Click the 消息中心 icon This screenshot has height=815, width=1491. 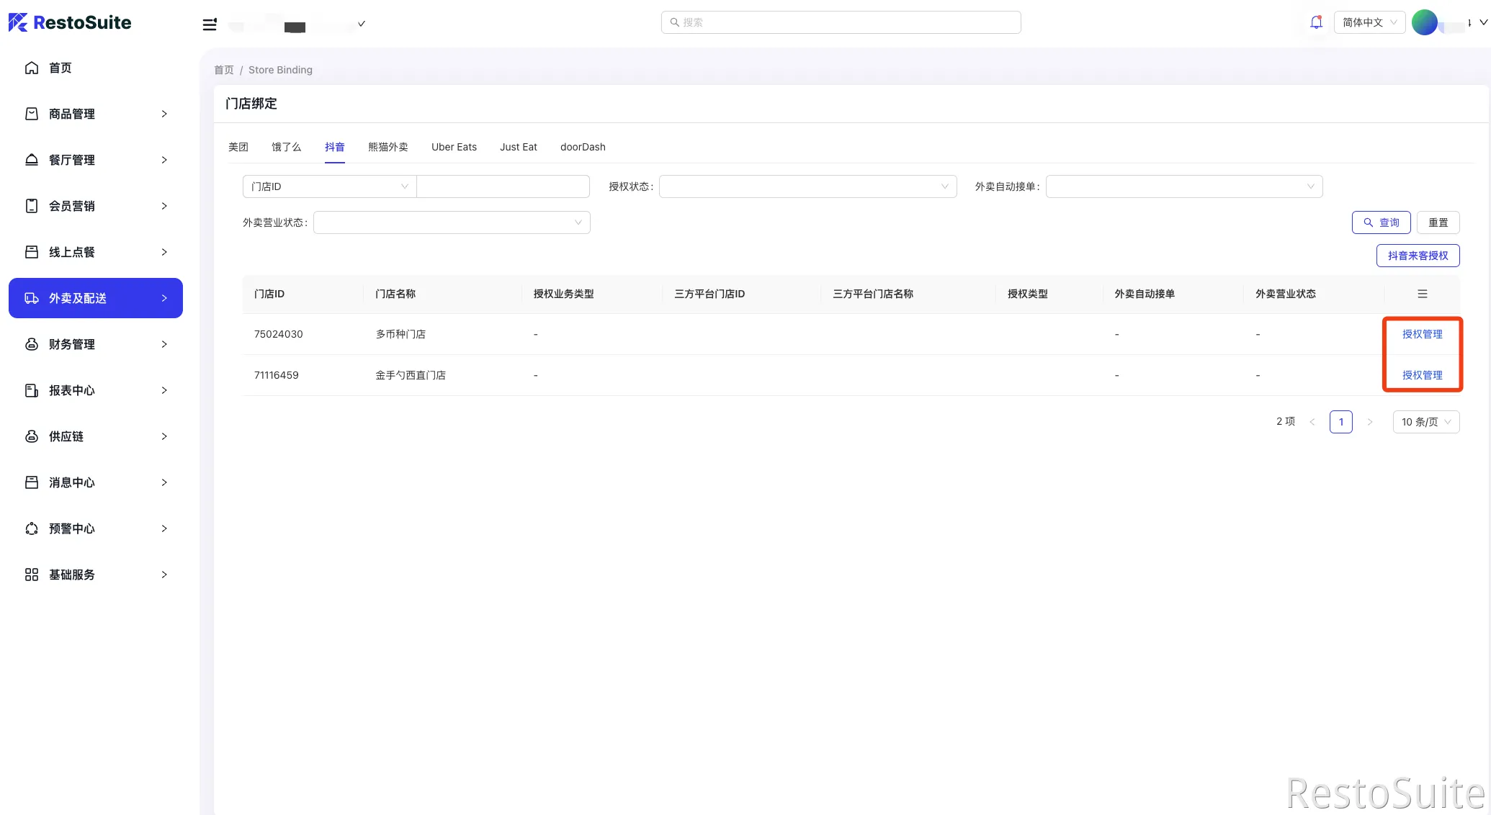[x=32, y=482]
